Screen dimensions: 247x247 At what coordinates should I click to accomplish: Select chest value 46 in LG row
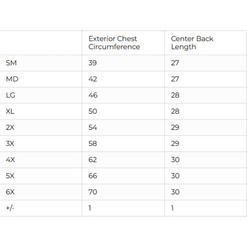point(93,95)
